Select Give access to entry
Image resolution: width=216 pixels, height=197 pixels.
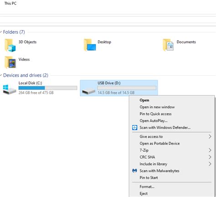point(172,136)
